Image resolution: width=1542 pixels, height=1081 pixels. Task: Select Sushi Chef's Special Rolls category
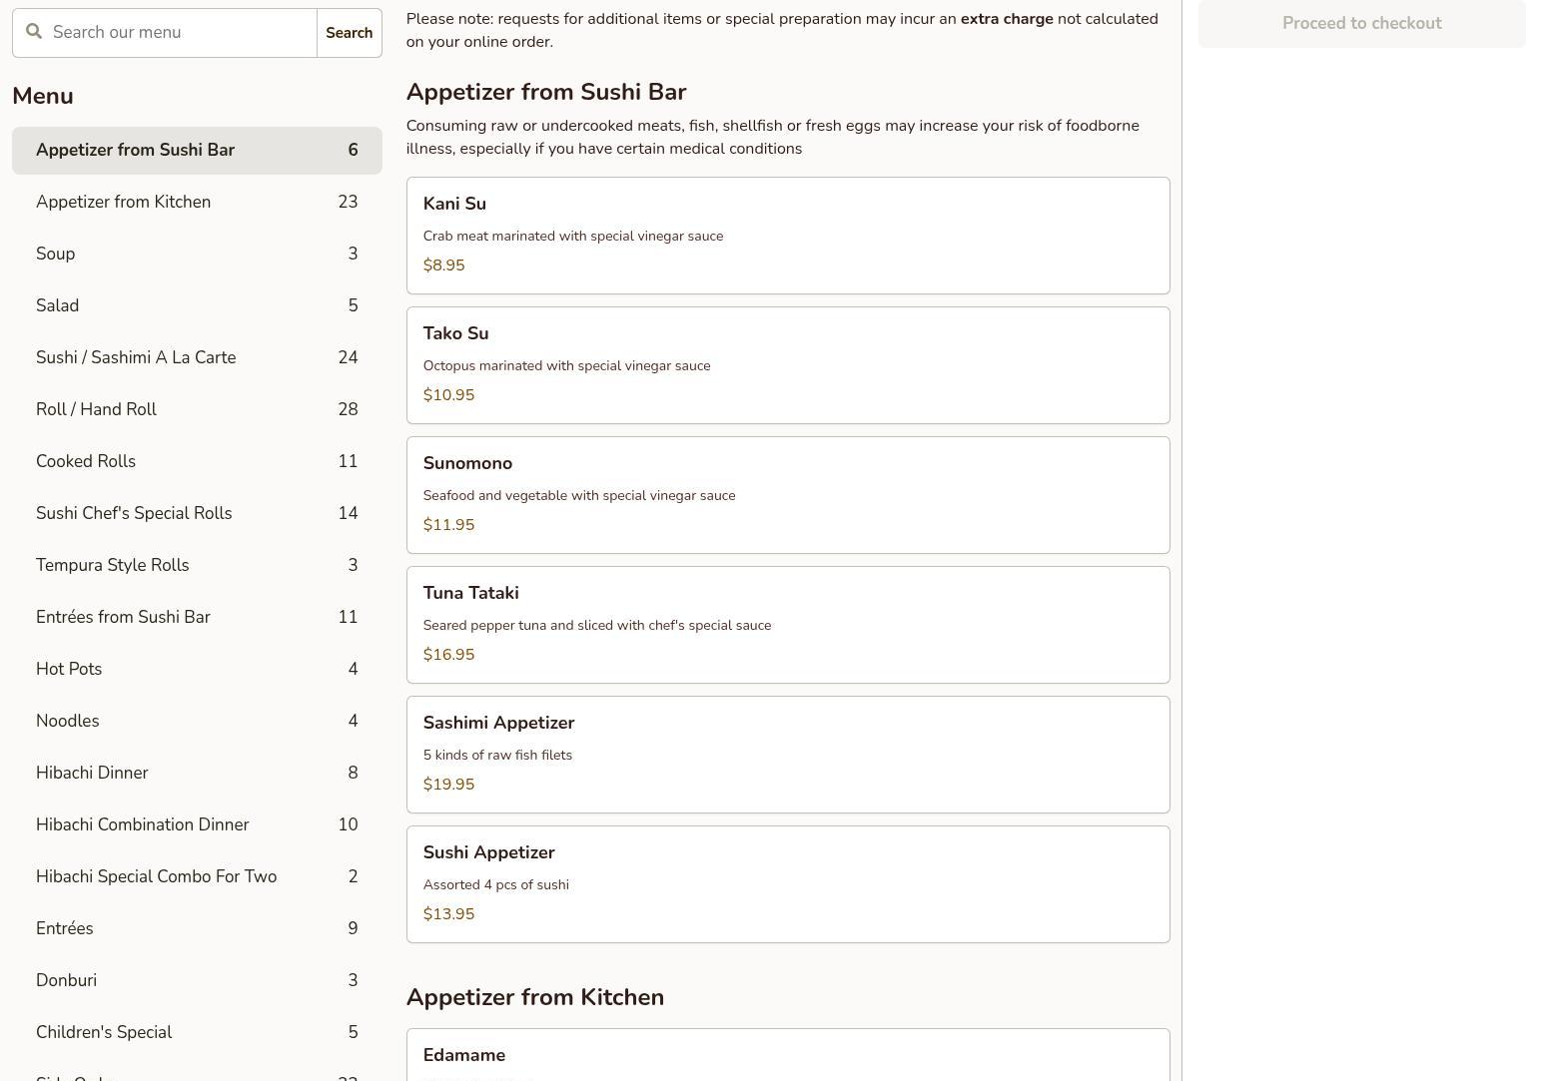point(197,513)
